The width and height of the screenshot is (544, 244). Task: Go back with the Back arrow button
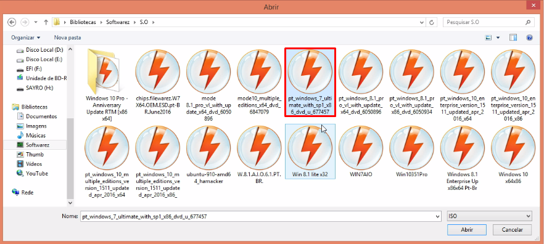coord(12,22)
